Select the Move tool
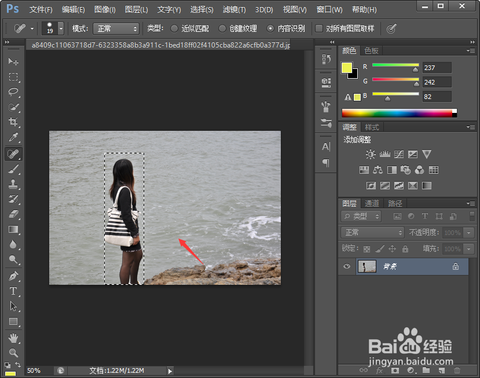Screen dimensions: 480x378 pos(13,61)
